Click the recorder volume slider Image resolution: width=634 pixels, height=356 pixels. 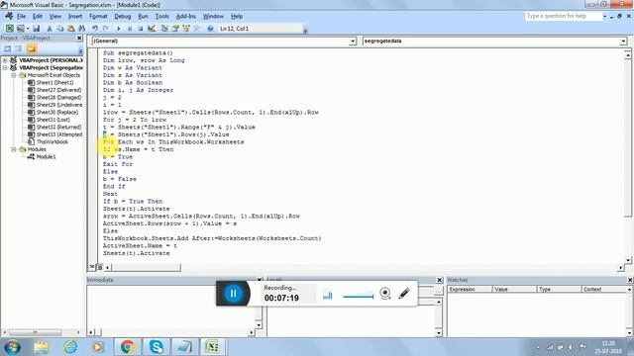click(x=358, y=297)
